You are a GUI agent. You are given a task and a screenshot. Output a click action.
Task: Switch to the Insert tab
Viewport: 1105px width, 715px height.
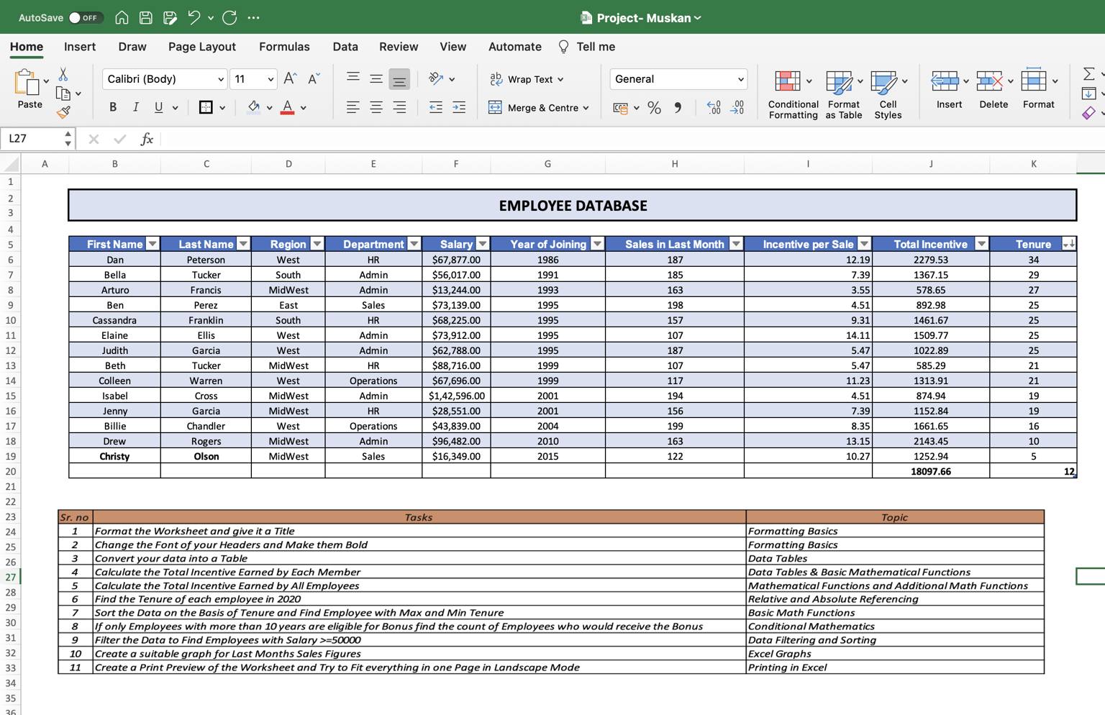80,47
